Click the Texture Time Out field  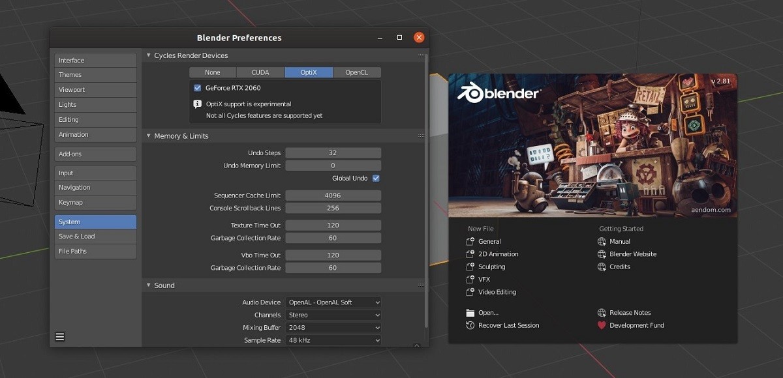pyautogui.click(x=333, y=225)
